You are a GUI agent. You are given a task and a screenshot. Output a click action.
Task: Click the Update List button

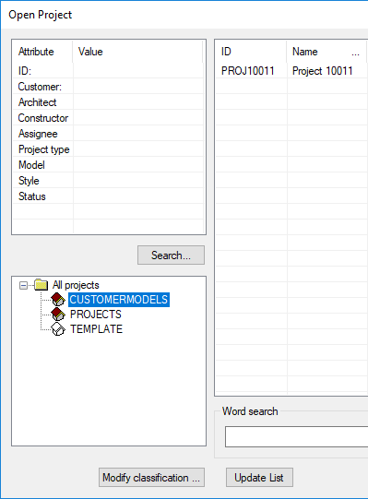click(259, 478)
